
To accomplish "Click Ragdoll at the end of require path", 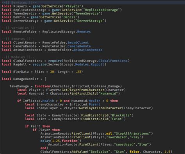I will pyautogui.click(x=98, y=64).
